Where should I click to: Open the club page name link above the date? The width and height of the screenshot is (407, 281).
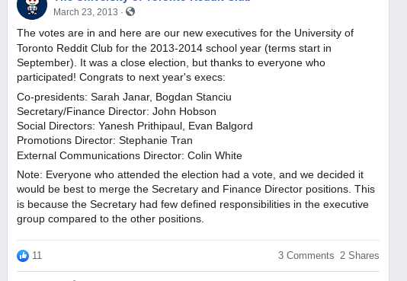[x=152, y=1]
